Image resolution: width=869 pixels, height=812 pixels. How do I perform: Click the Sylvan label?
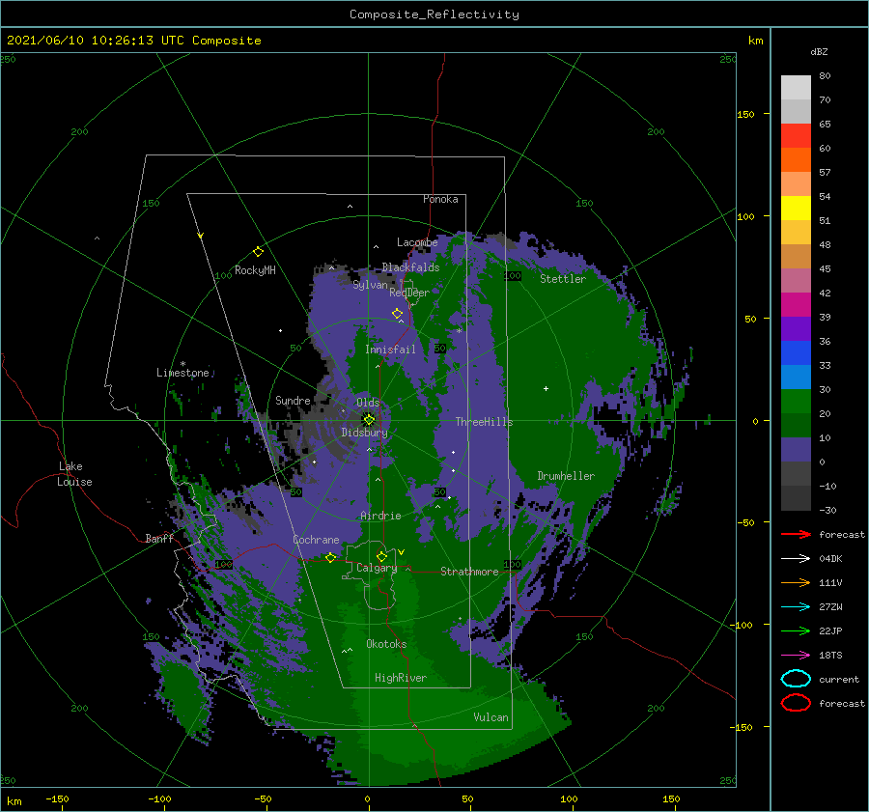click(x=370, y=285)
